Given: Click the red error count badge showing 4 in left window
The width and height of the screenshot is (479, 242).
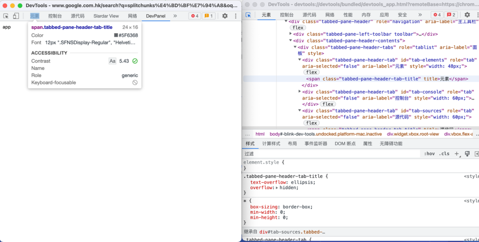Looking at the screenshot, I should pos(195,16).
